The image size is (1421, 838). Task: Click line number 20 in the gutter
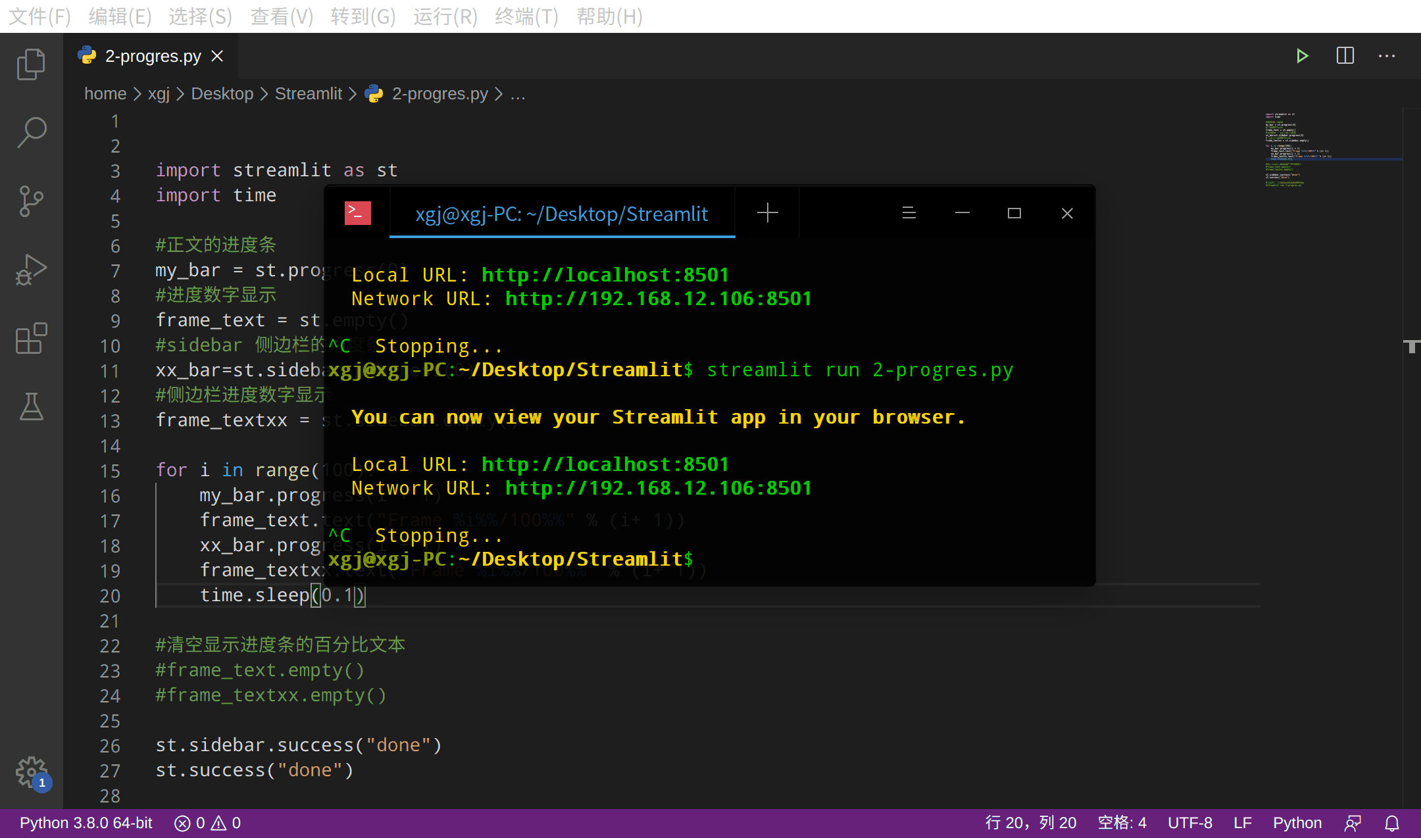point(110,596)
